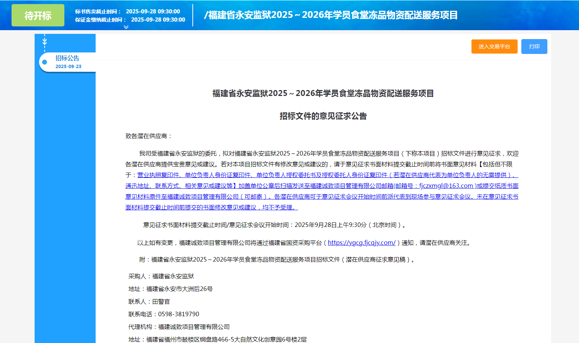The width and height of the screenshot is (579, 343).
Task: Click the 意见征求书面材料提交截止时间 line
Action: point(275,225)
